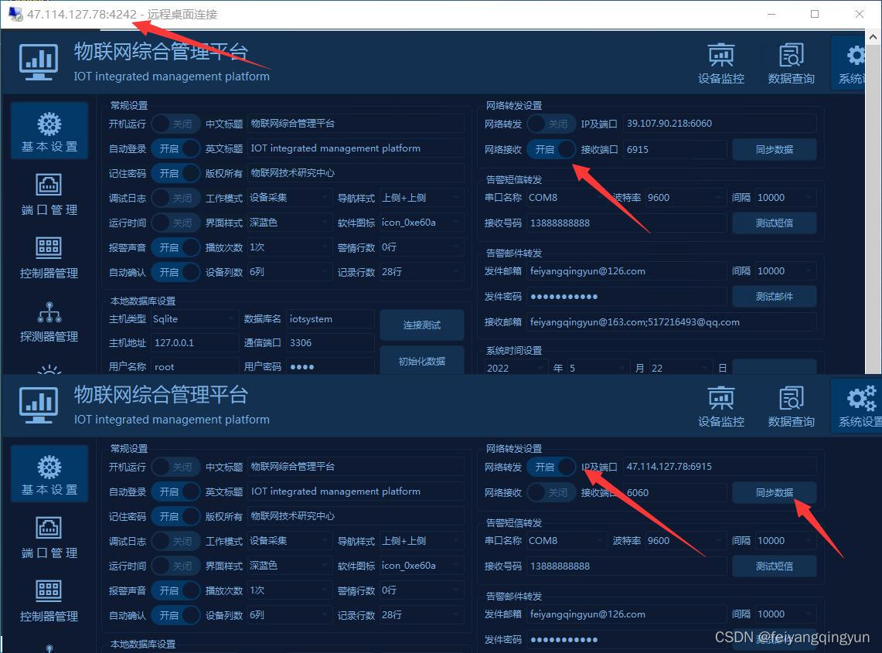This screenshot has height=653, width=882.
Task: Click 测试邮件 button in remote desktop window
Action: 774,297
